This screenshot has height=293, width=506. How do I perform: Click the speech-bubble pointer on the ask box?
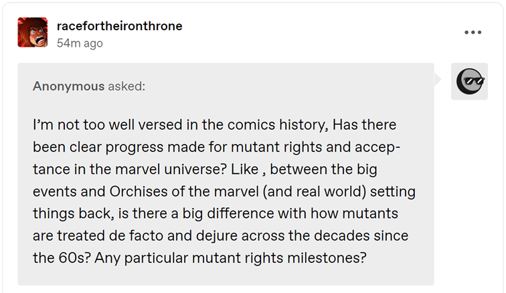point(439,80)
